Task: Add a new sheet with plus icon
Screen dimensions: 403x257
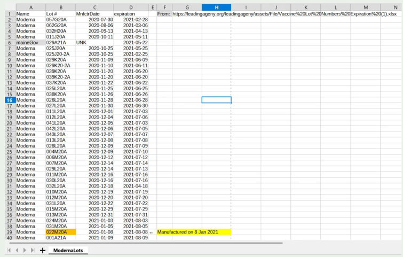Action: [x=43, y=250]
